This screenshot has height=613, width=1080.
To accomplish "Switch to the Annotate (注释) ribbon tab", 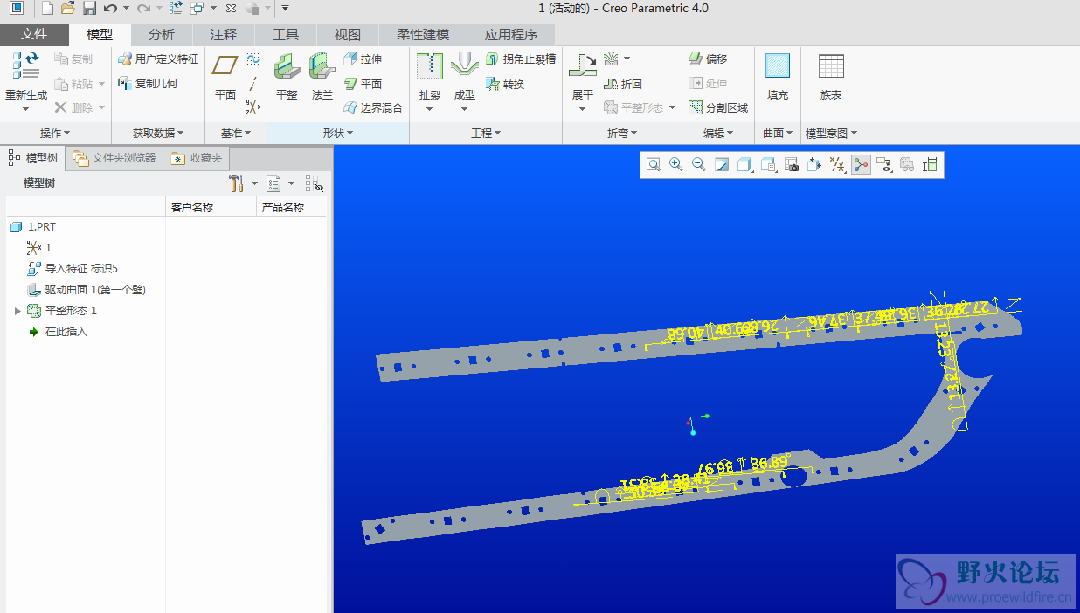I will point(224,35).
